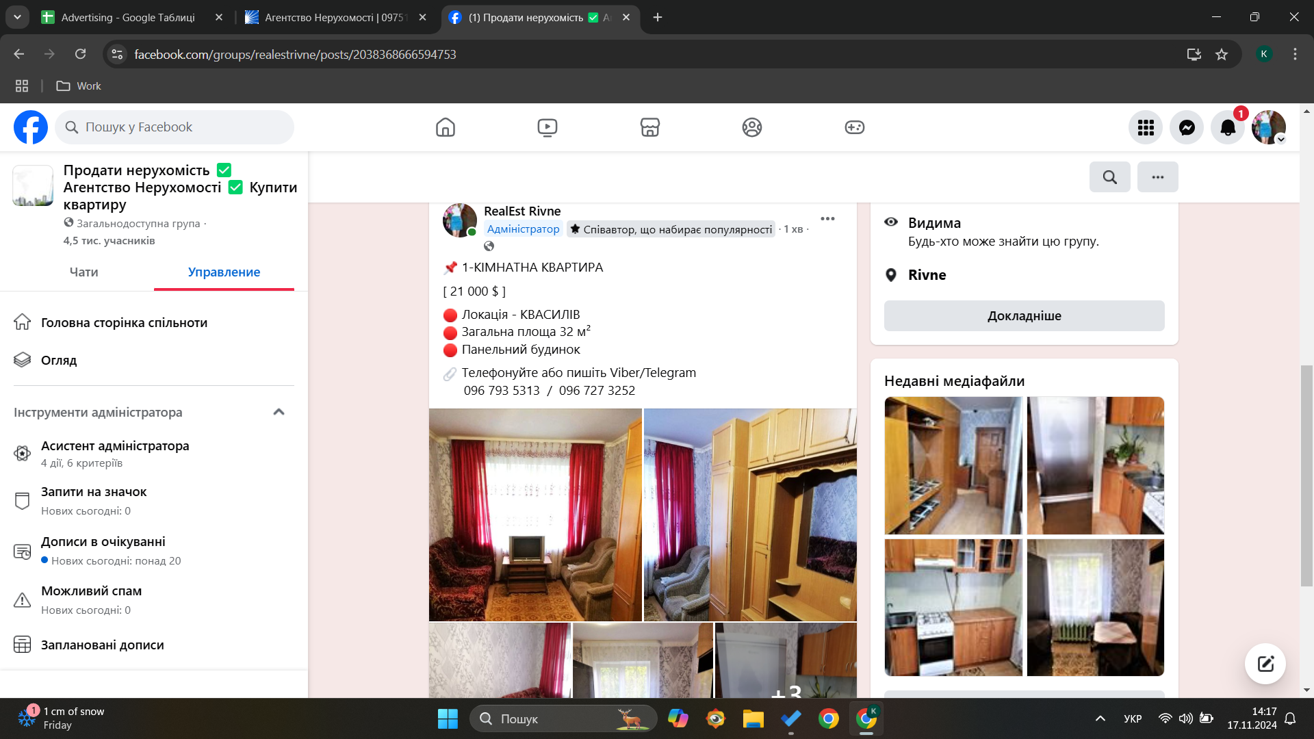This screenshot has height=739, width=1314.
Task: Open the account profile picture menu
Action: [x=1268, y=127]
